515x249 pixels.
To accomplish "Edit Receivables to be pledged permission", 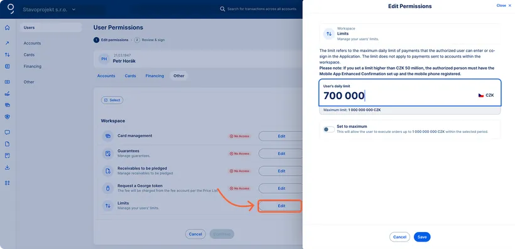I will [281, 171].
